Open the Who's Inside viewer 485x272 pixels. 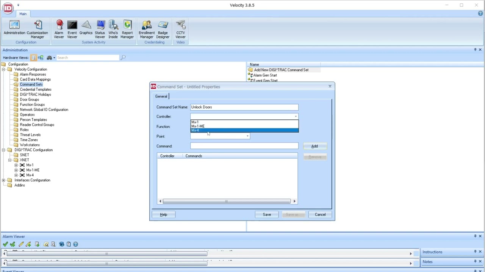point(113,29)
